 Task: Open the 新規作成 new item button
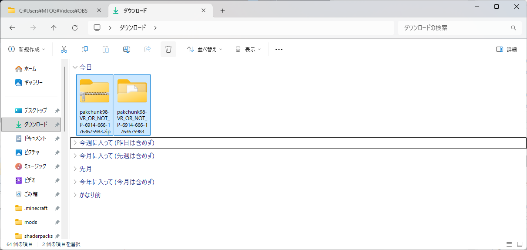[27, 49]
